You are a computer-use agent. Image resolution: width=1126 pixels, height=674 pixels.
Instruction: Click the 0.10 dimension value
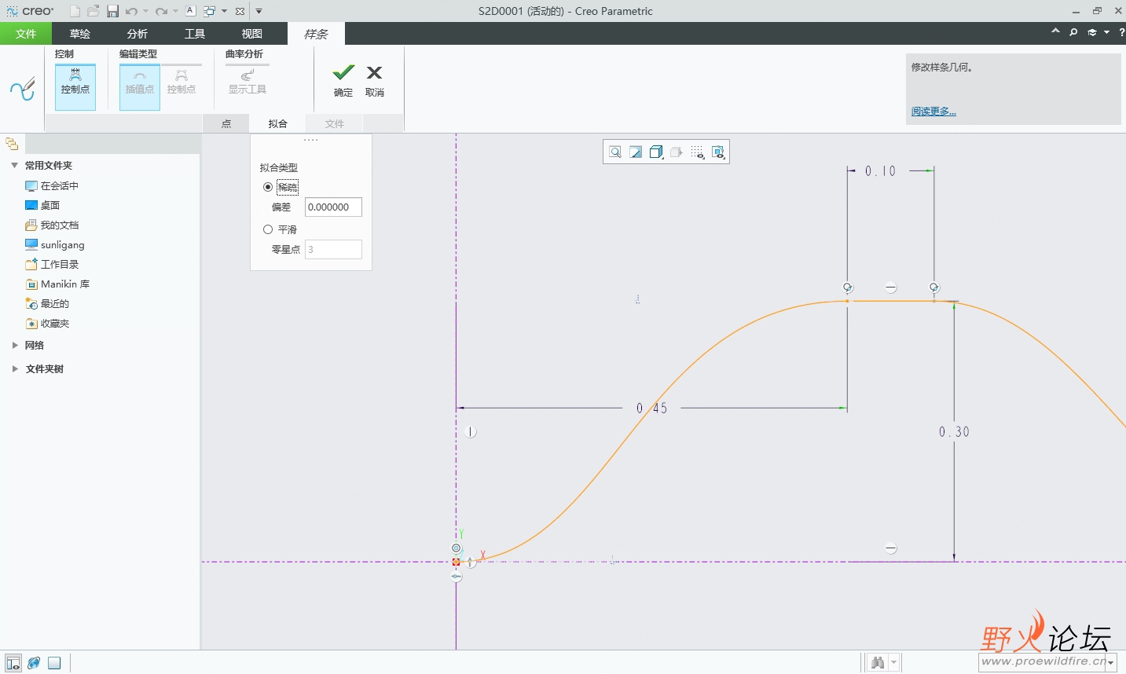(881, 171)
